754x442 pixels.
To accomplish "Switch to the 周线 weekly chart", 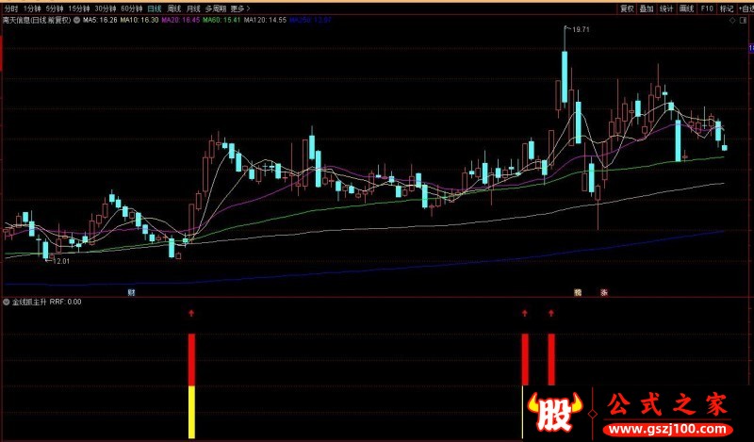I will pyautogui.click(x=173, y=8).
